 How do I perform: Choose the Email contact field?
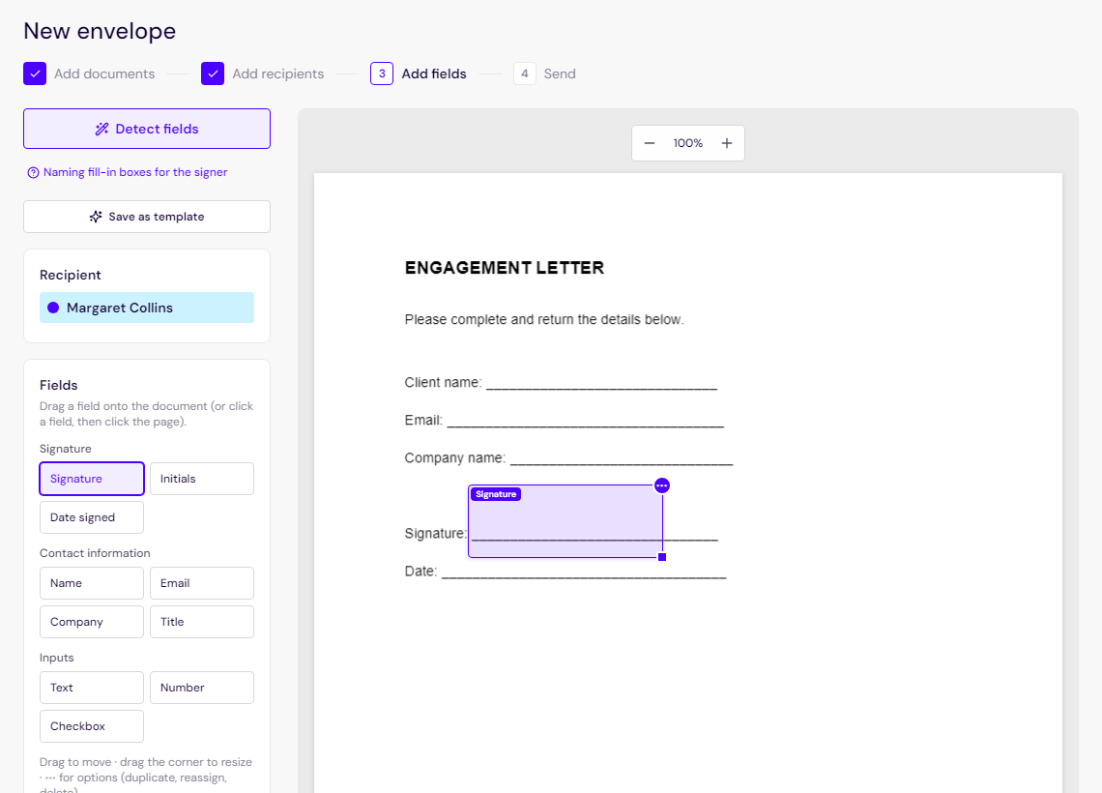coord(202,583)
